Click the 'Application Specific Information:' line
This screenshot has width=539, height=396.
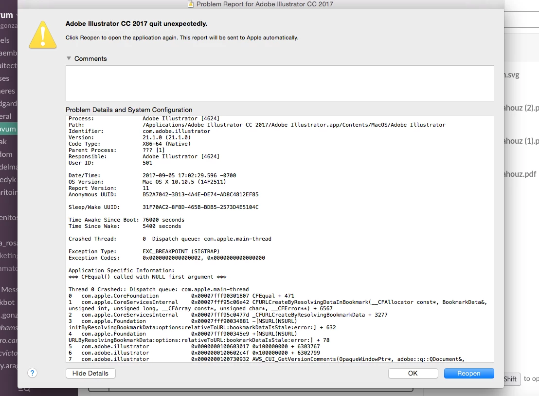(x=121, y=270)
